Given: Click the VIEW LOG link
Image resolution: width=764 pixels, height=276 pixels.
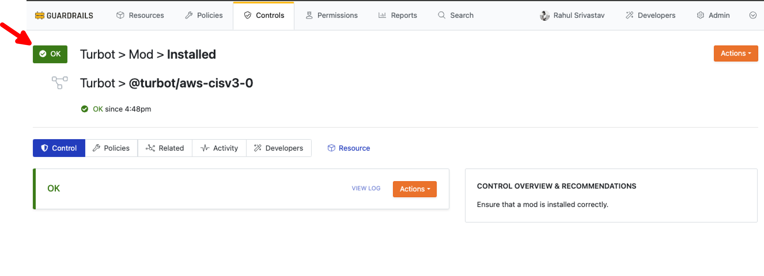Looking at the screenshot, I should tap(366, 188).
